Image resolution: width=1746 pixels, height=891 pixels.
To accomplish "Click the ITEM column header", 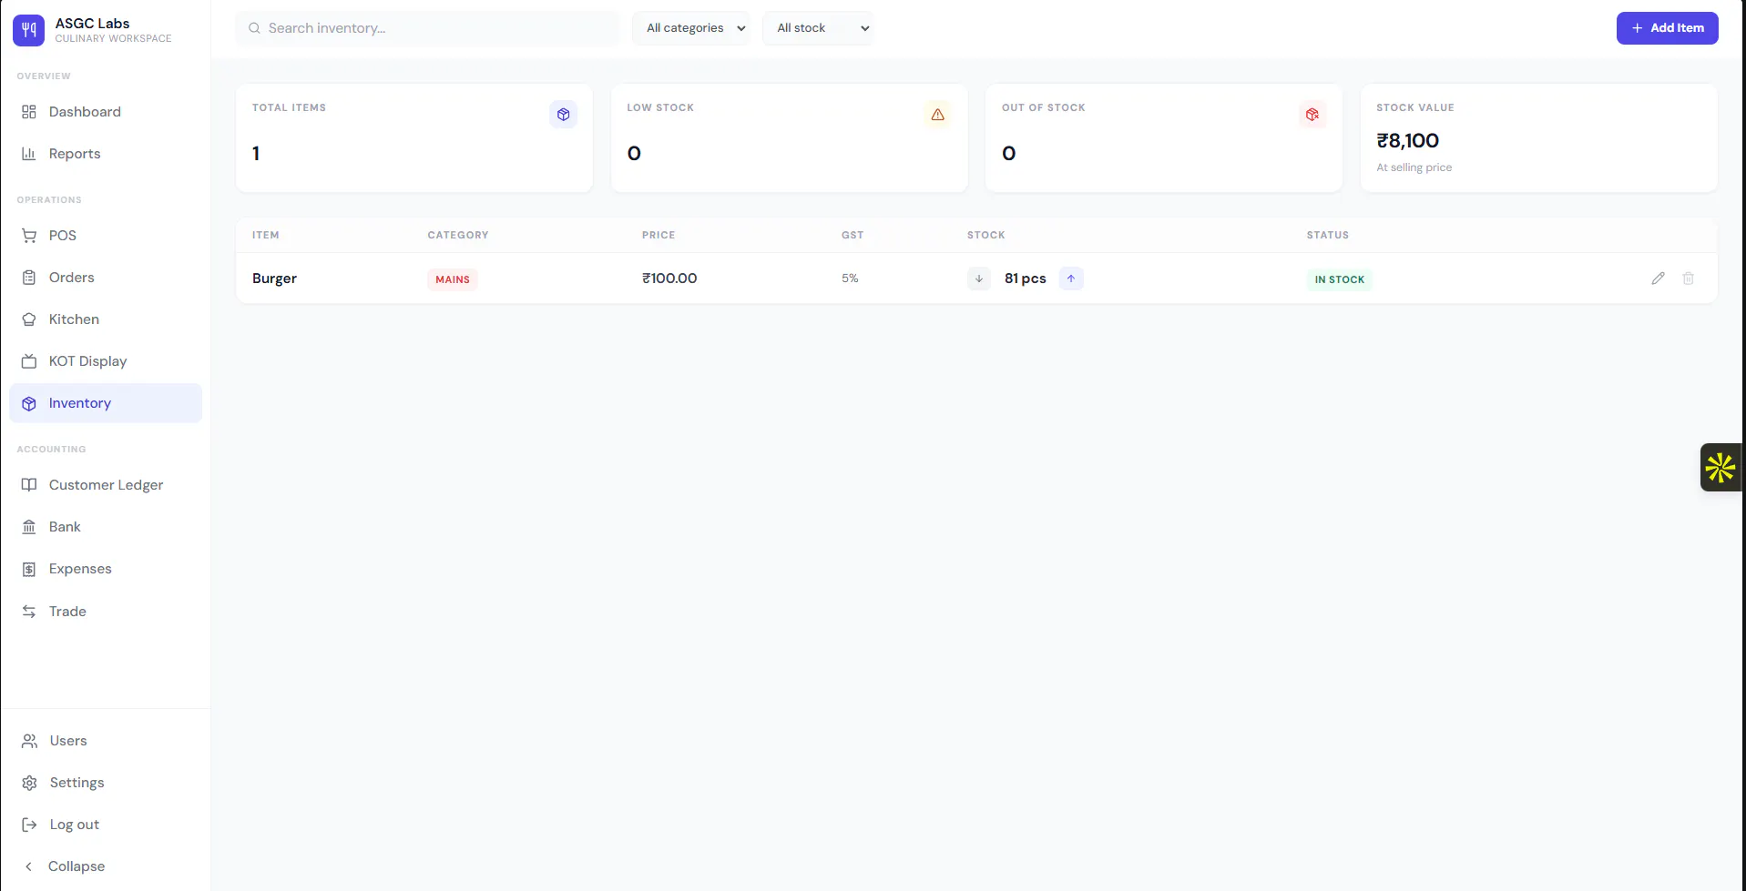I will pos(266,235).
